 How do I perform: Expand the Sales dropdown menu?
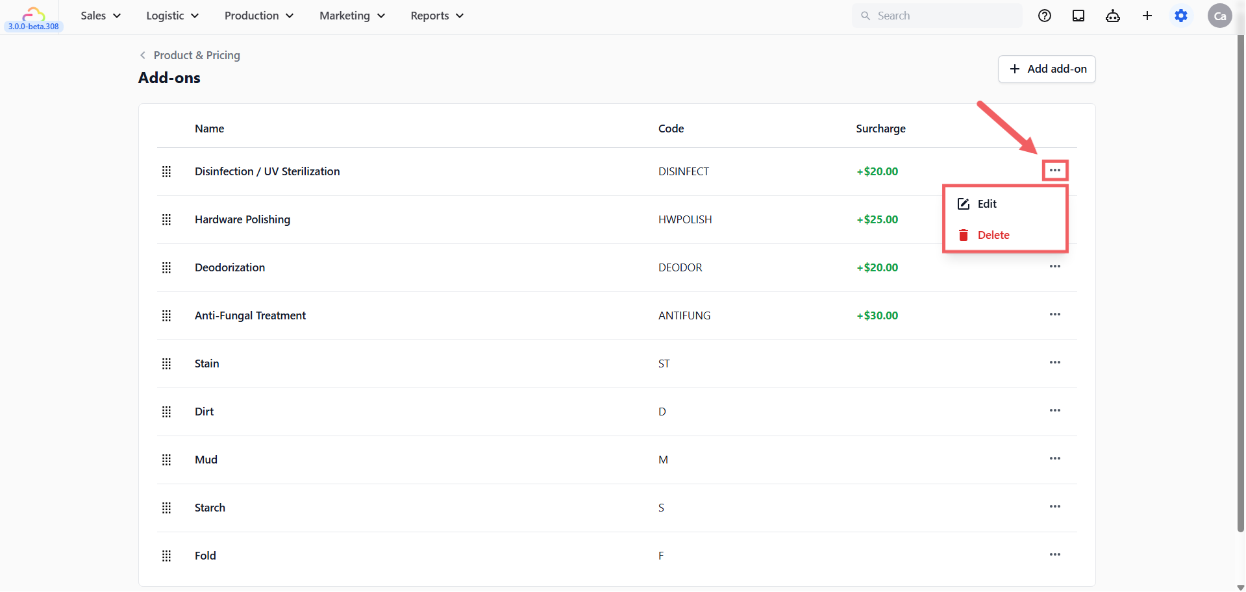pyautogui.click(x=101, y=16)
